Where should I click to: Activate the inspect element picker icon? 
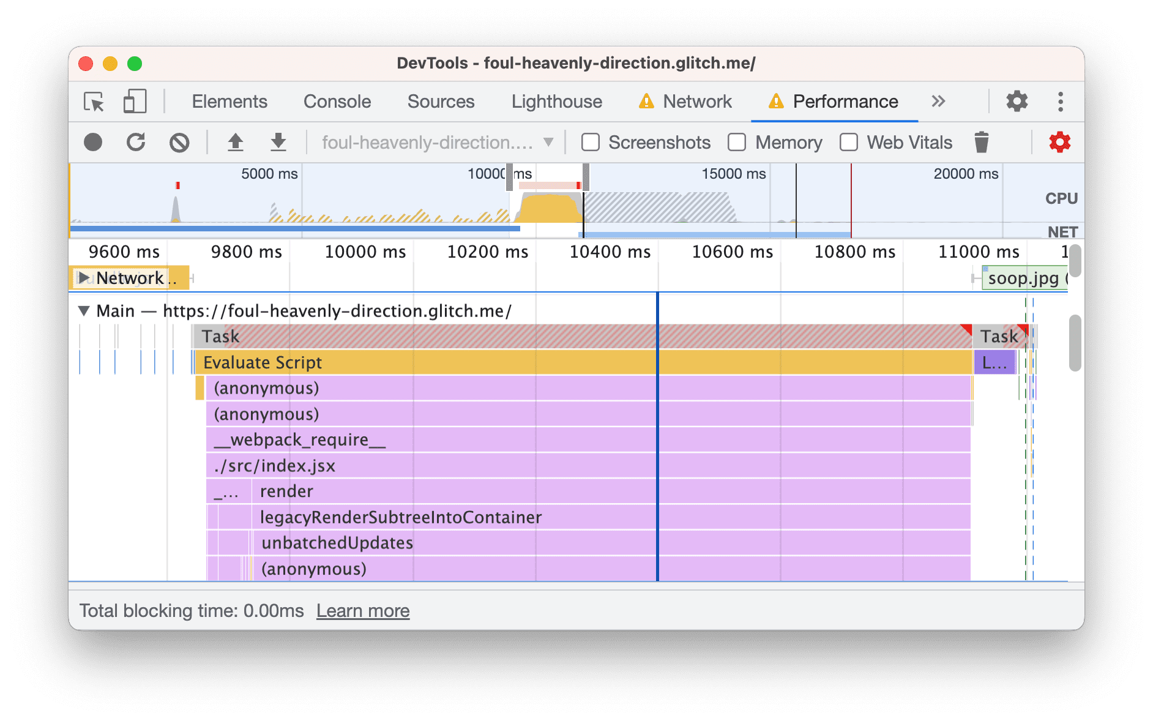pos(94,102)
